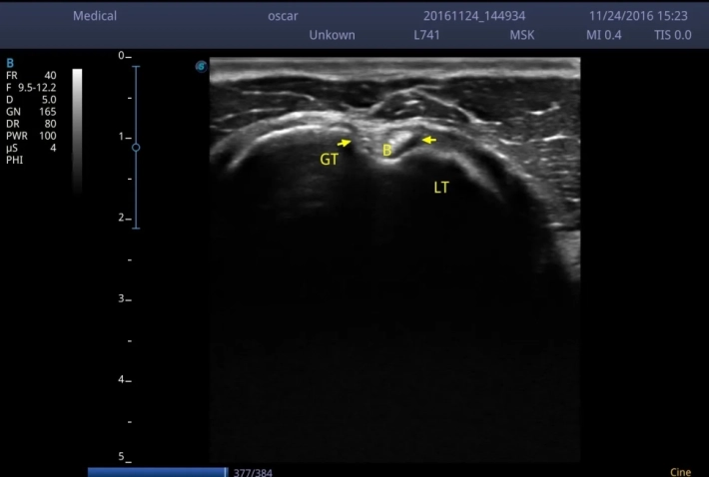Click the GN 165 gain parameter

[x=30, y=112]
